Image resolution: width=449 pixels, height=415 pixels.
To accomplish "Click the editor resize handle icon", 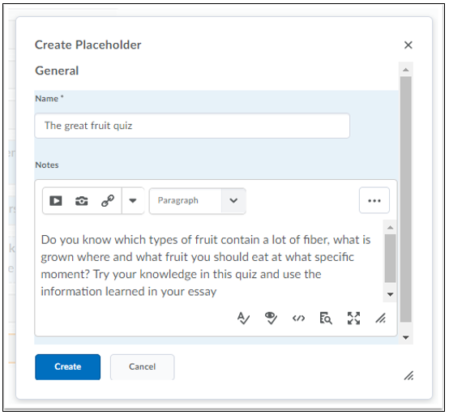I will click(x=381, y=319).
